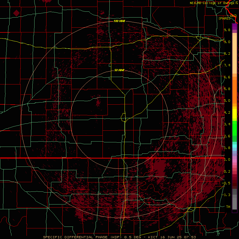Pick the bright green swatch in the color bar
239x239 pixels.
(x=234, y=128)
